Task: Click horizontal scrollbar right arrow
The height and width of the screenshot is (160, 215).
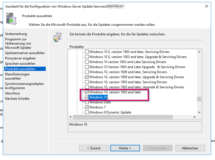Action: coord(195,117)
